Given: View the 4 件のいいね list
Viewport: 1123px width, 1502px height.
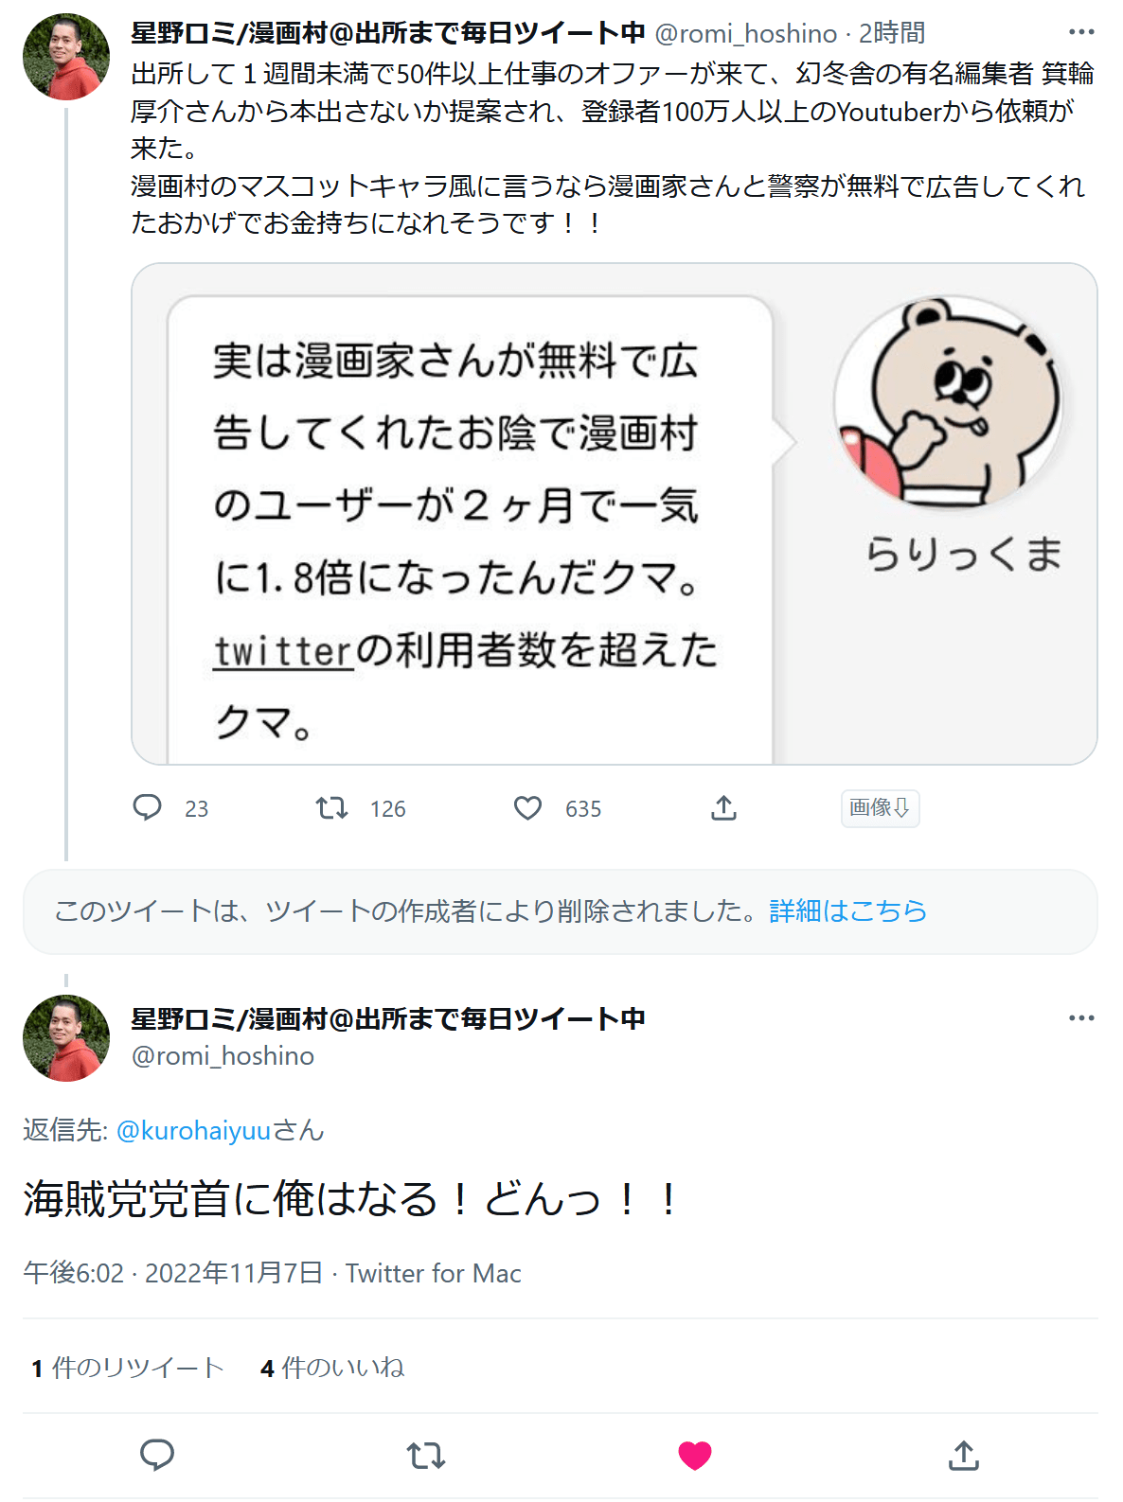Looking at the screenshot, I should pos(332,1368).
